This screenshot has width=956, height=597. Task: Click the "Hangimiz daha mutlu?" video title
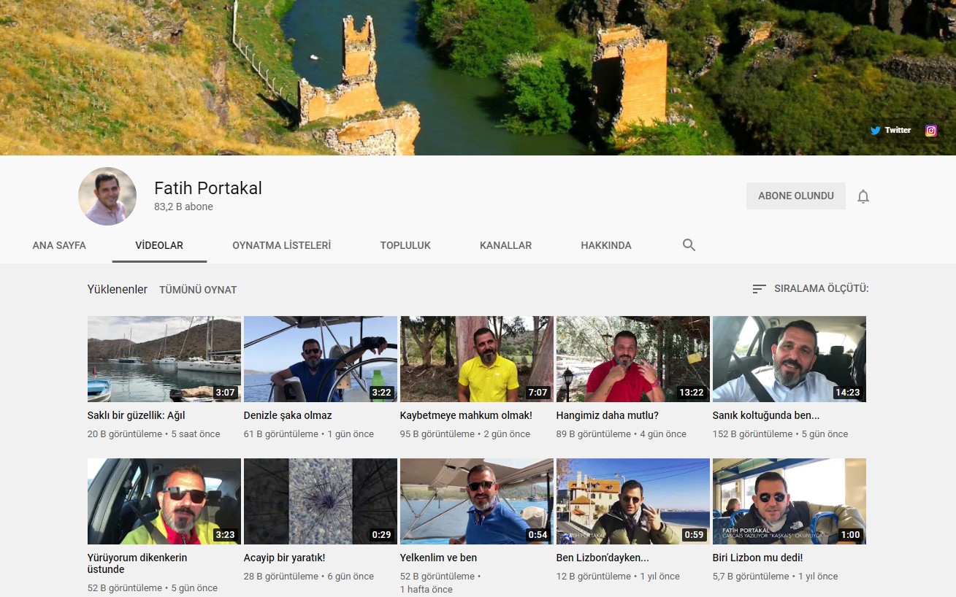tap(608, 415)
